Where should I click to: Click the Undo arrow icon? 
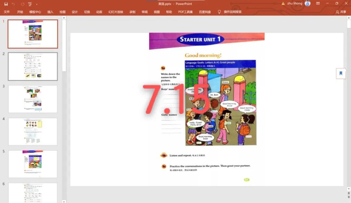pyautogui.click(x=13, y=4)
